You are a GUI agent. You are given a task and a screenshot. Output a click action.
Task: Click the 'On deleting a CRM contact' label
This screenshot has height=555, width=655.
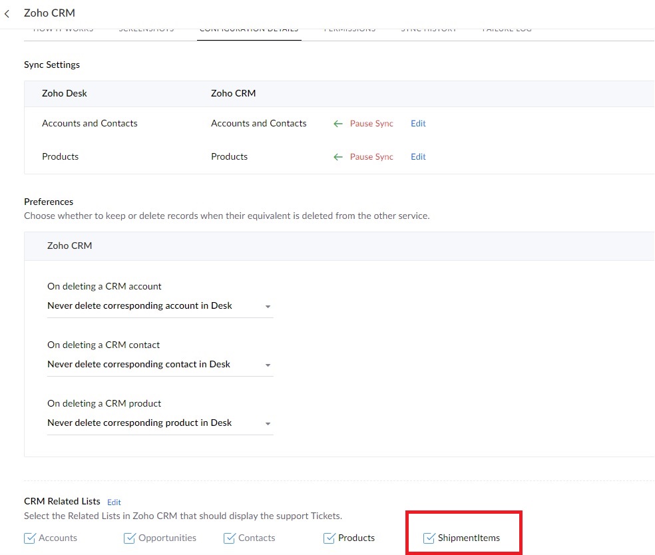pyautogui.click(x=103, y=345)
